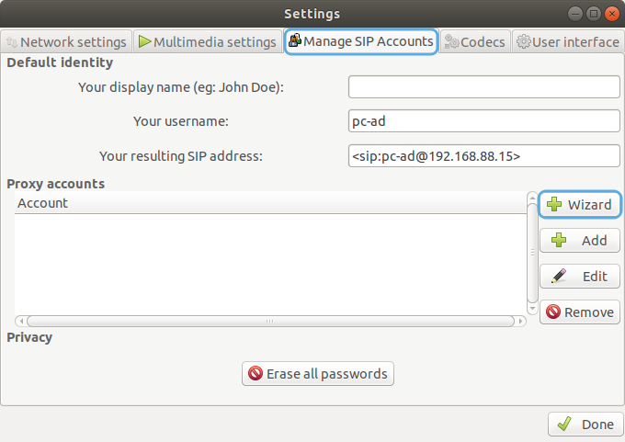The width and height of the screenshot is (625, 442).
Task: Click the green plus icon on Wizard
Action: tap(554, 204)
